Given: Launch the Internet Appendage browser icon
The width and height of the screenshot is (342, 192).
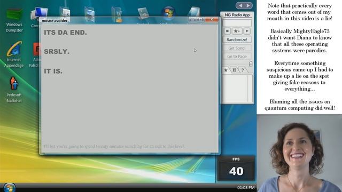Looking at the screenshot, I should tap(14, 54).
